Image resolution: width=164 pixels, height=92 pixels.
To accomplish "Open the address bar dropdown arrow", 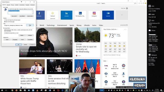I will coord(97,3).
